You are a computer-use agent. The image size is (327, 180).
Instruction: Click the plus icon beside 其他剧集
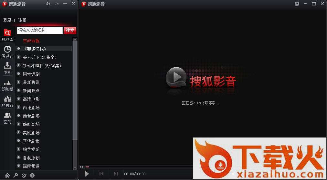[18, 141]
